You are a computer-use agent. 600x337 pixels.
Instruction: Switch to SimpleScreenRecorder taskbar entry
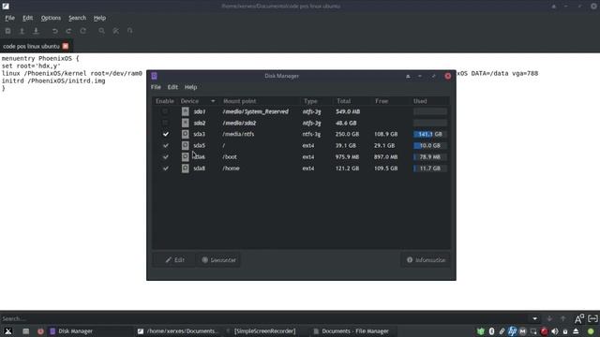(264, 331)
